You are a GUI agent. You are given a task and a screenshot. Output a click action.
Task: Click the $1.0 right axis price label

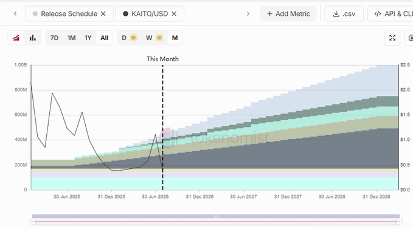pyautogui.click(x=405, y=140)
